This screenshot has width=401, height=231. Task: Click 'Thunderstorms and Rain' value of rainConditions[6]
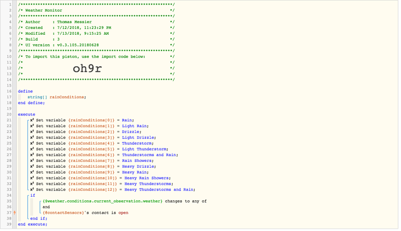coord(149,155)
